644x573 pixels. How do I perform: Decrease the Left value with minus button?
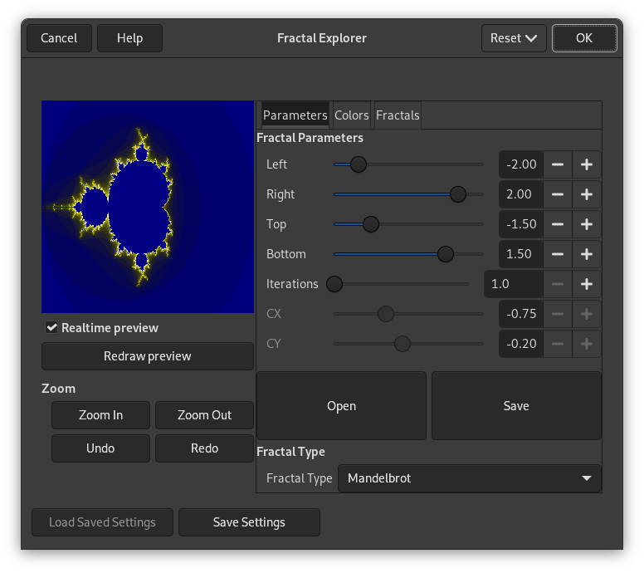[558, 164]
